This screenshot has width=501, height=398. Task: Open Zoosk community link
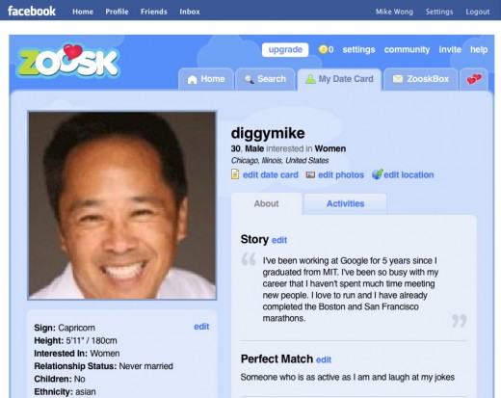(x=407, y=49)
